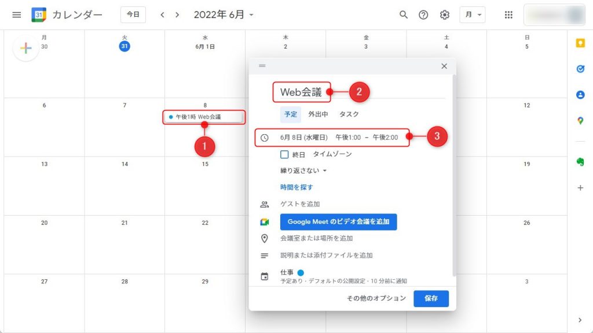This screenshot has height=333, width=593.
Task: Go to previous month arrow
Action: (x=162, y=14)
